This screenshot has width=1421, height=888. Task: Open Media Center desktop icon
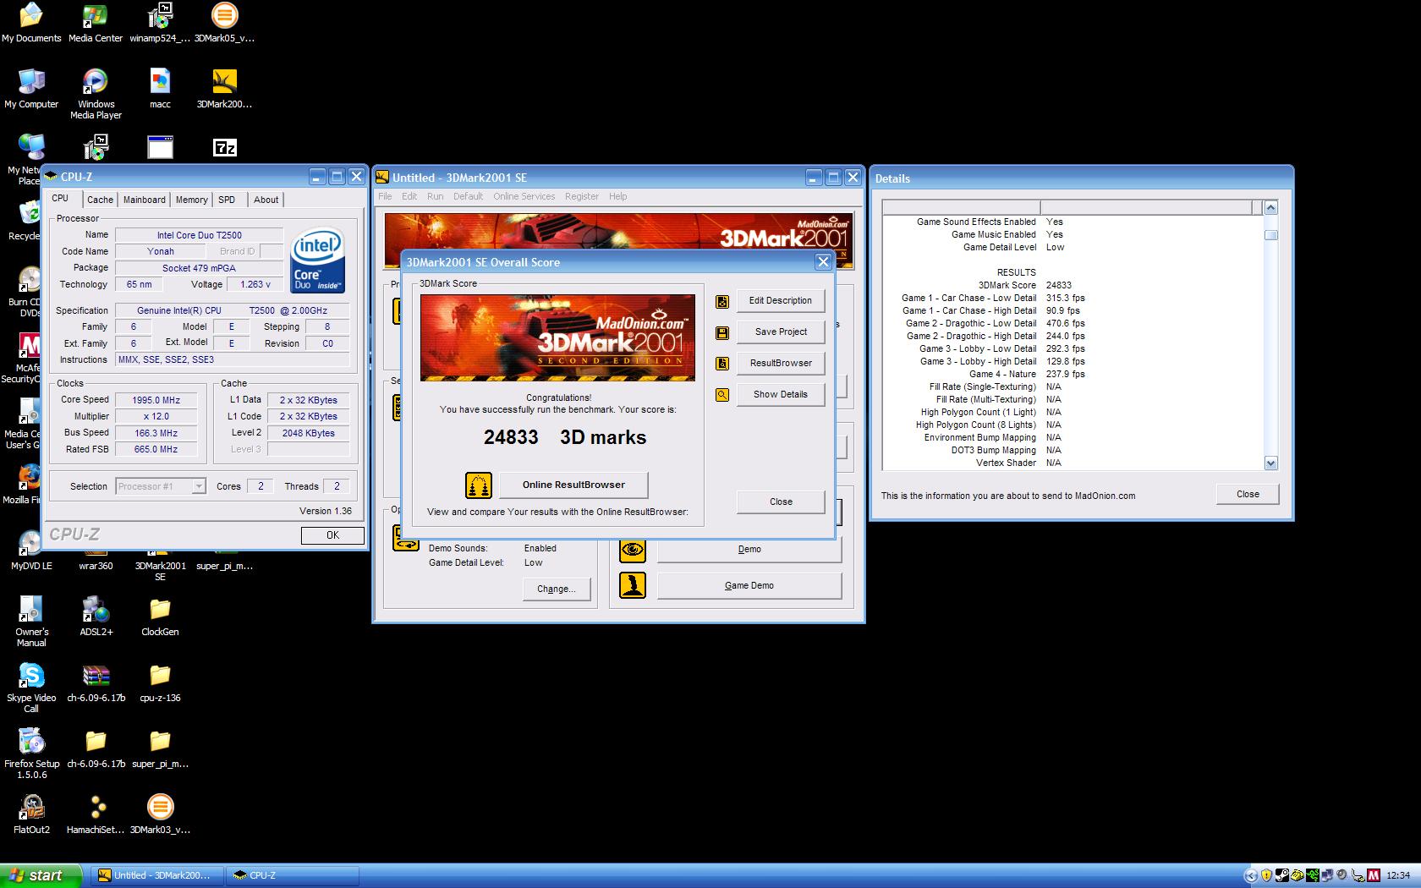(x=96, y=23)
